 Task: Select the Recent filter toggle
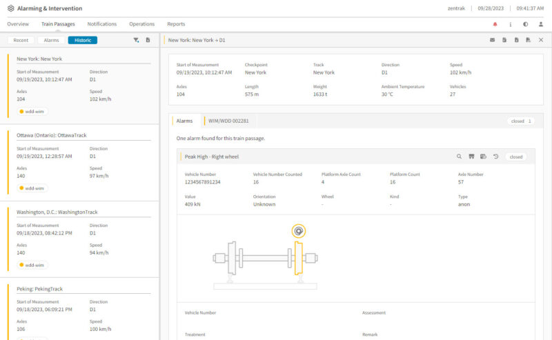pyautogui.click(x=21, y=40)
